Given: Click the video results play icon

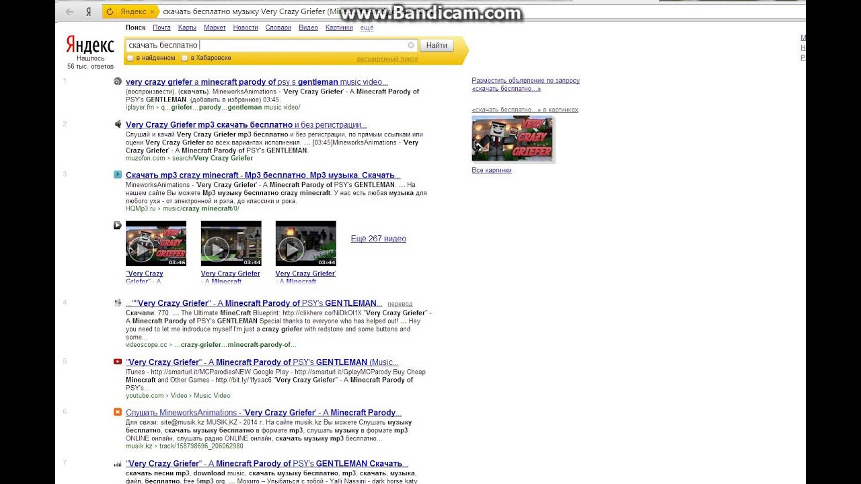Looking at the screenshot, I should 118,225.
